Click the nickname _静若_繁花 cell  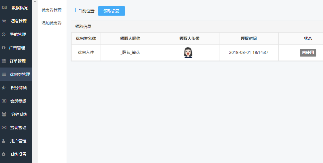click(x=130, y=53)
